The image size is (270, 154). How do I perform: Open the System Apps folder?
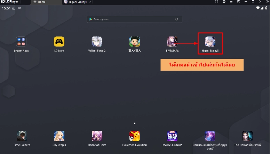point(21,42)
